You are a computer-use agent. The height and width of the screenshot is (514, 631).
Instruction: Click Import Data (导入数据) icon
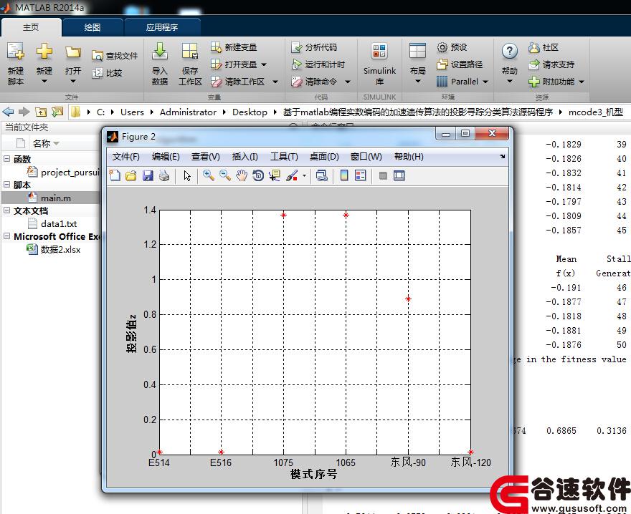pyautogui.click(x=160, y=52)
